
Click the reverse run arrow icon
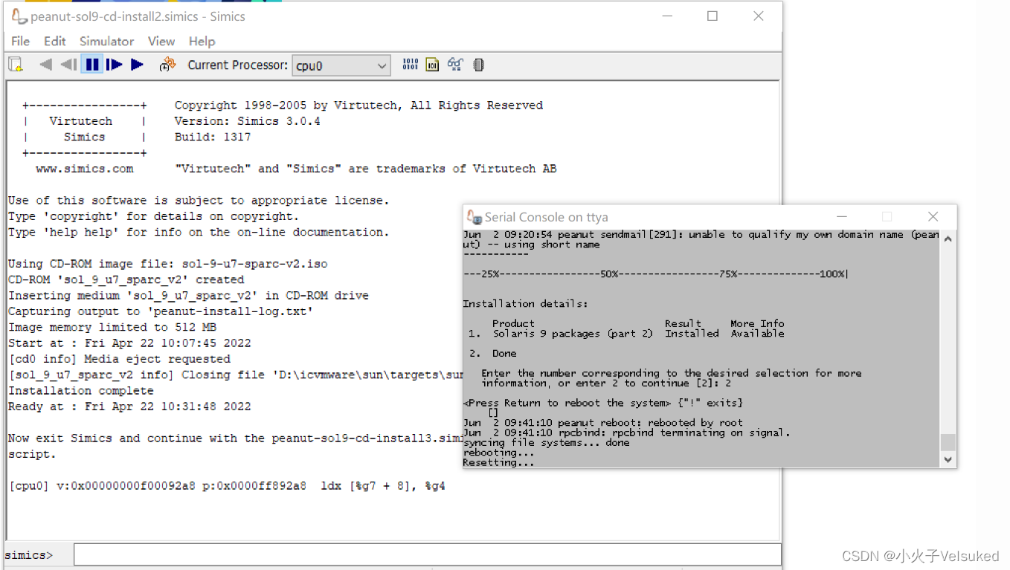[x=45, y=65]
